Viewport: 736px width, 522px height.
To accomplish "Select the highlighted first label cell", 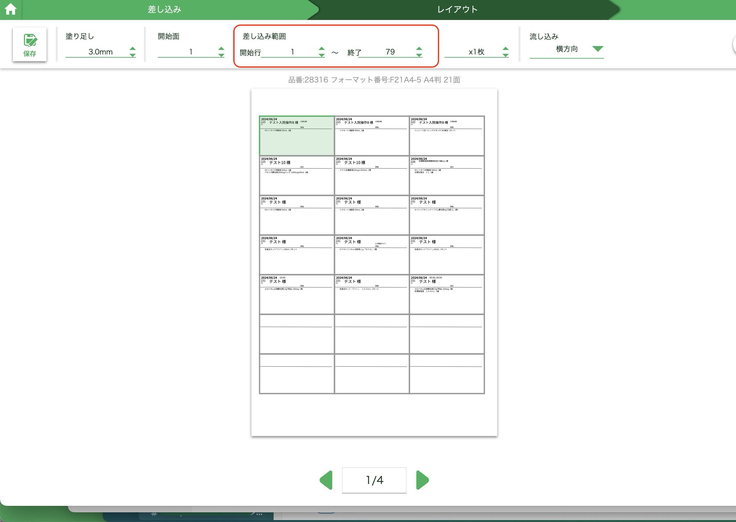I will (297, 136).
